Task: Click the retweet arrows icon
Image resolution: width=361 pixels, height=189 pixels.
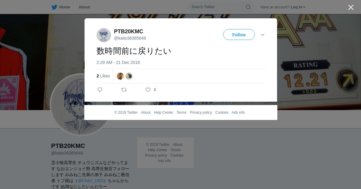Action: click(x=124, y=90)
